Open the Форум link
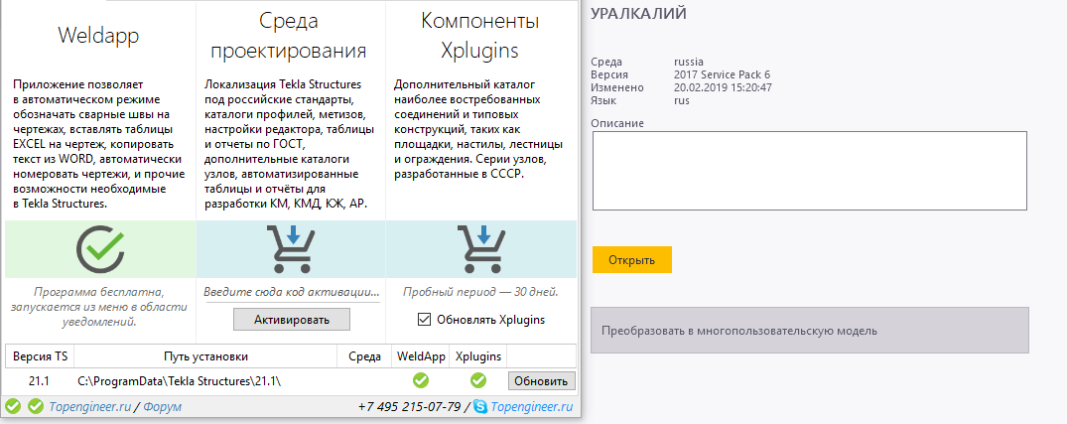 [162, 407]
